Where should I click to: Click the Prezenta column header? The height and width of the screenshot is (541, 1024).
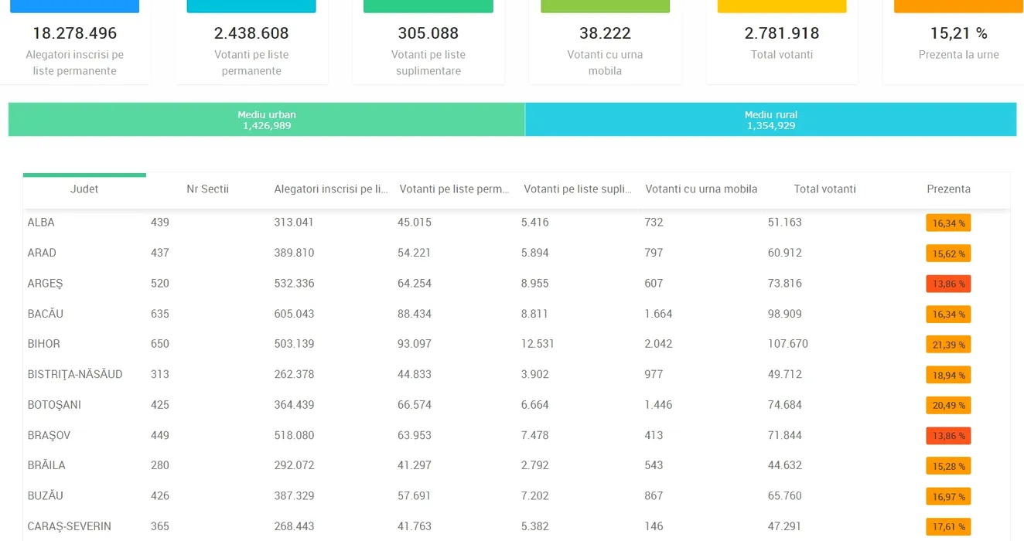click(x=948, y=189)
